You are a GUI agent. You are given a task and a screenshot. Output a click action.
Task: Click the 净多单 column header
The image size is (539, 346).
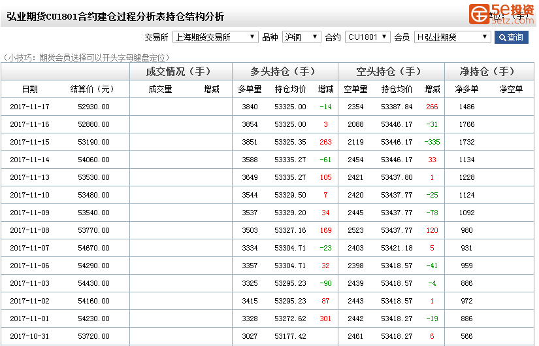467,89
